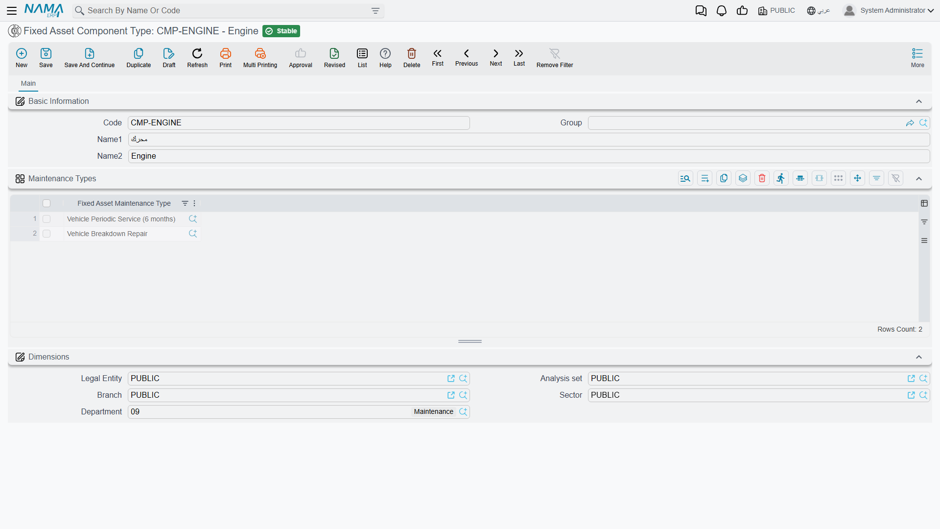The height and width of the screenshot is (529, 940).
Task: Collapse the Basic Information section
Action: [x=919, y=101]
